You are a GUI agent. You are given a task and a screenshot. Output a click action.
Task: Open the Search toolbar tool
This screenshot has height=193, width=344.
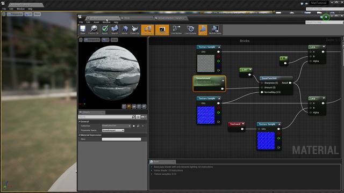tap(114, 30)
